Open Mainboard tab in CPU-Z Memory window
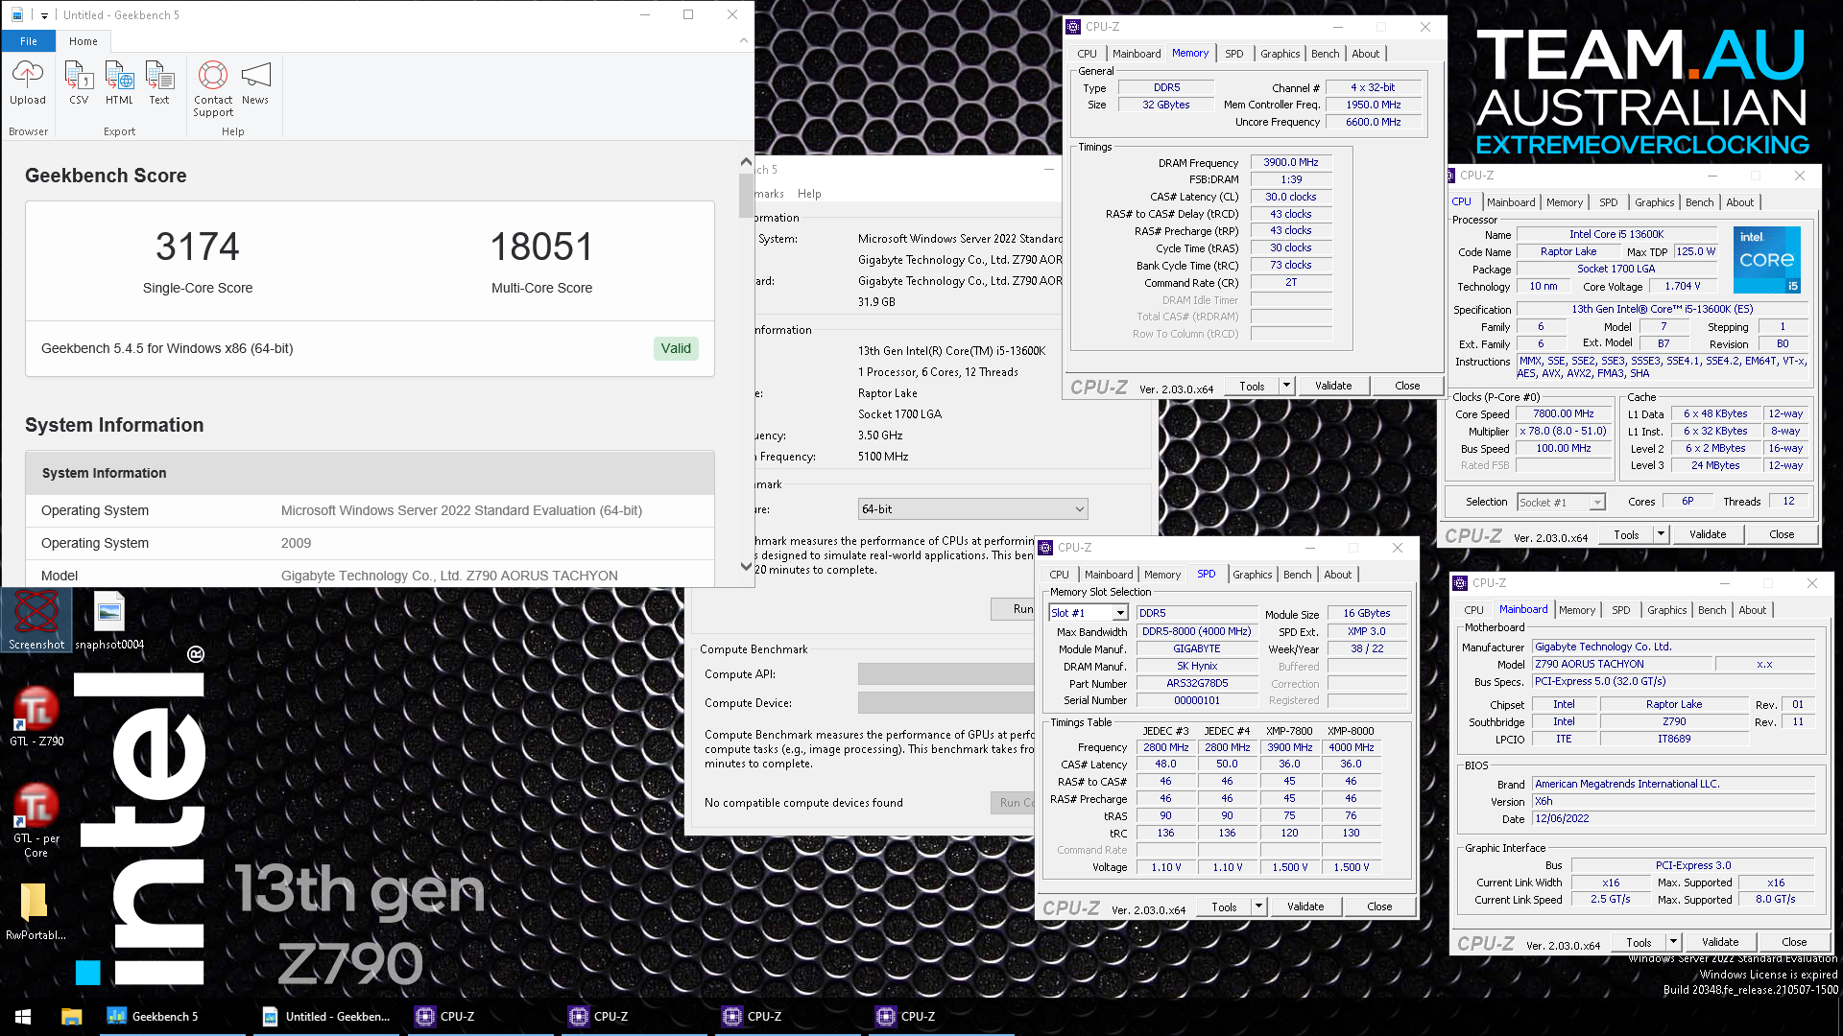 click(1137, 54)
